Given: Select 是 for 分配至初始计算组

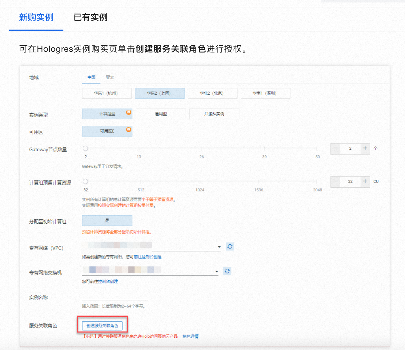Looking at the screenshot, I should [x=107, y=221].
